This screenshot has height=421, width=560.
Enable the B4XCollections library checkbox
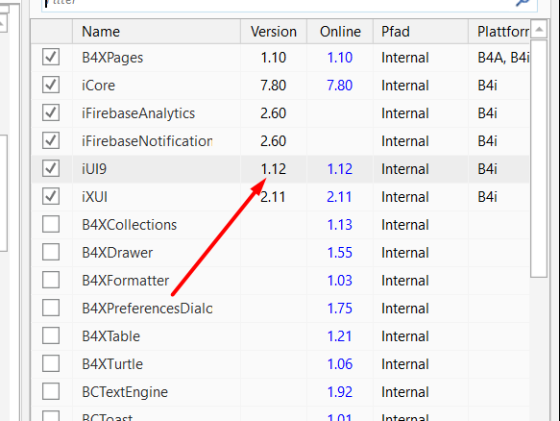point(51,225)
